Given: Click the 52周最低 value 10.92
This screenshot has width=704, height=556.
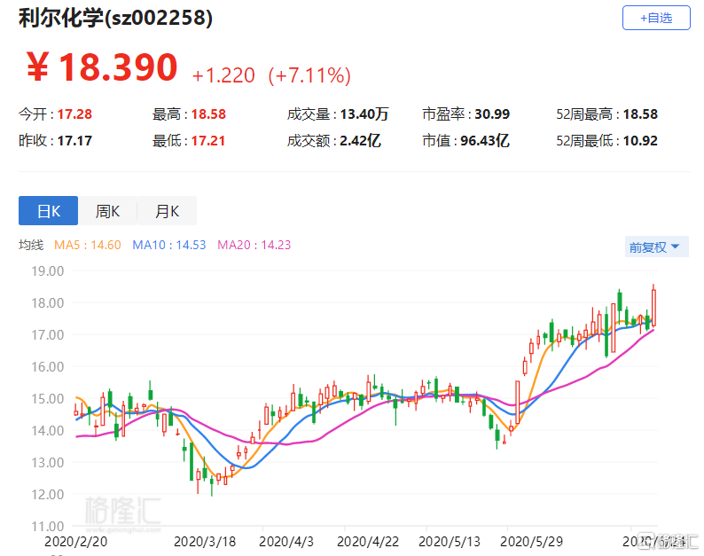Looking at the screenshot, I should [x=640, y=141].
